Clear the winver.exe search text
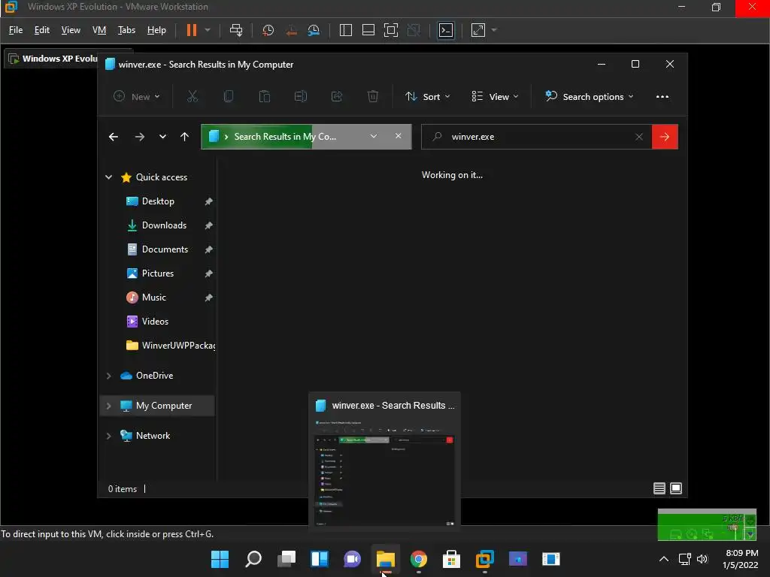Image resolution: width=770 pixels, height=577 pixels. coord(639,137)
